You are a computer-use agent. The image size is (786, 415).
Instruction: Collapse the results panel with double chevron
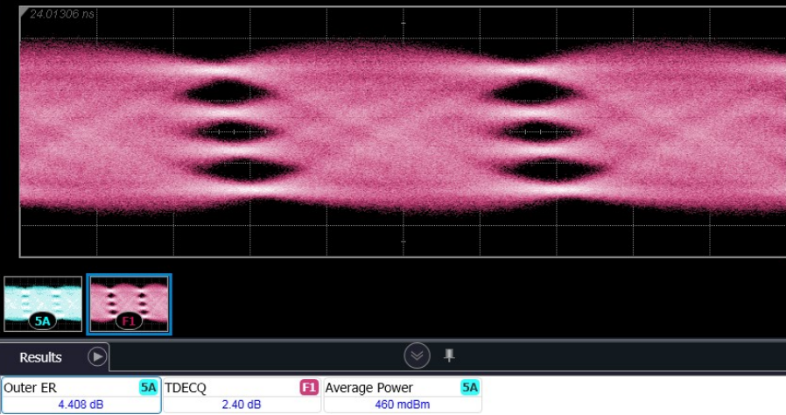click(418, 355)
